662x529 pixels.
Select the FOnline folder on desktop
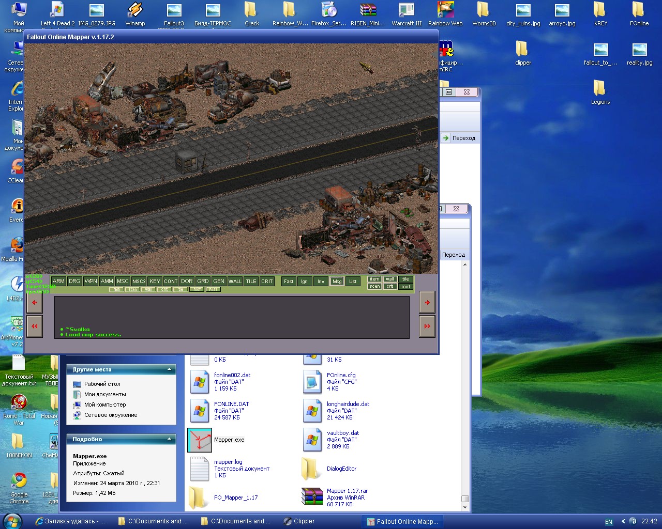639,14
